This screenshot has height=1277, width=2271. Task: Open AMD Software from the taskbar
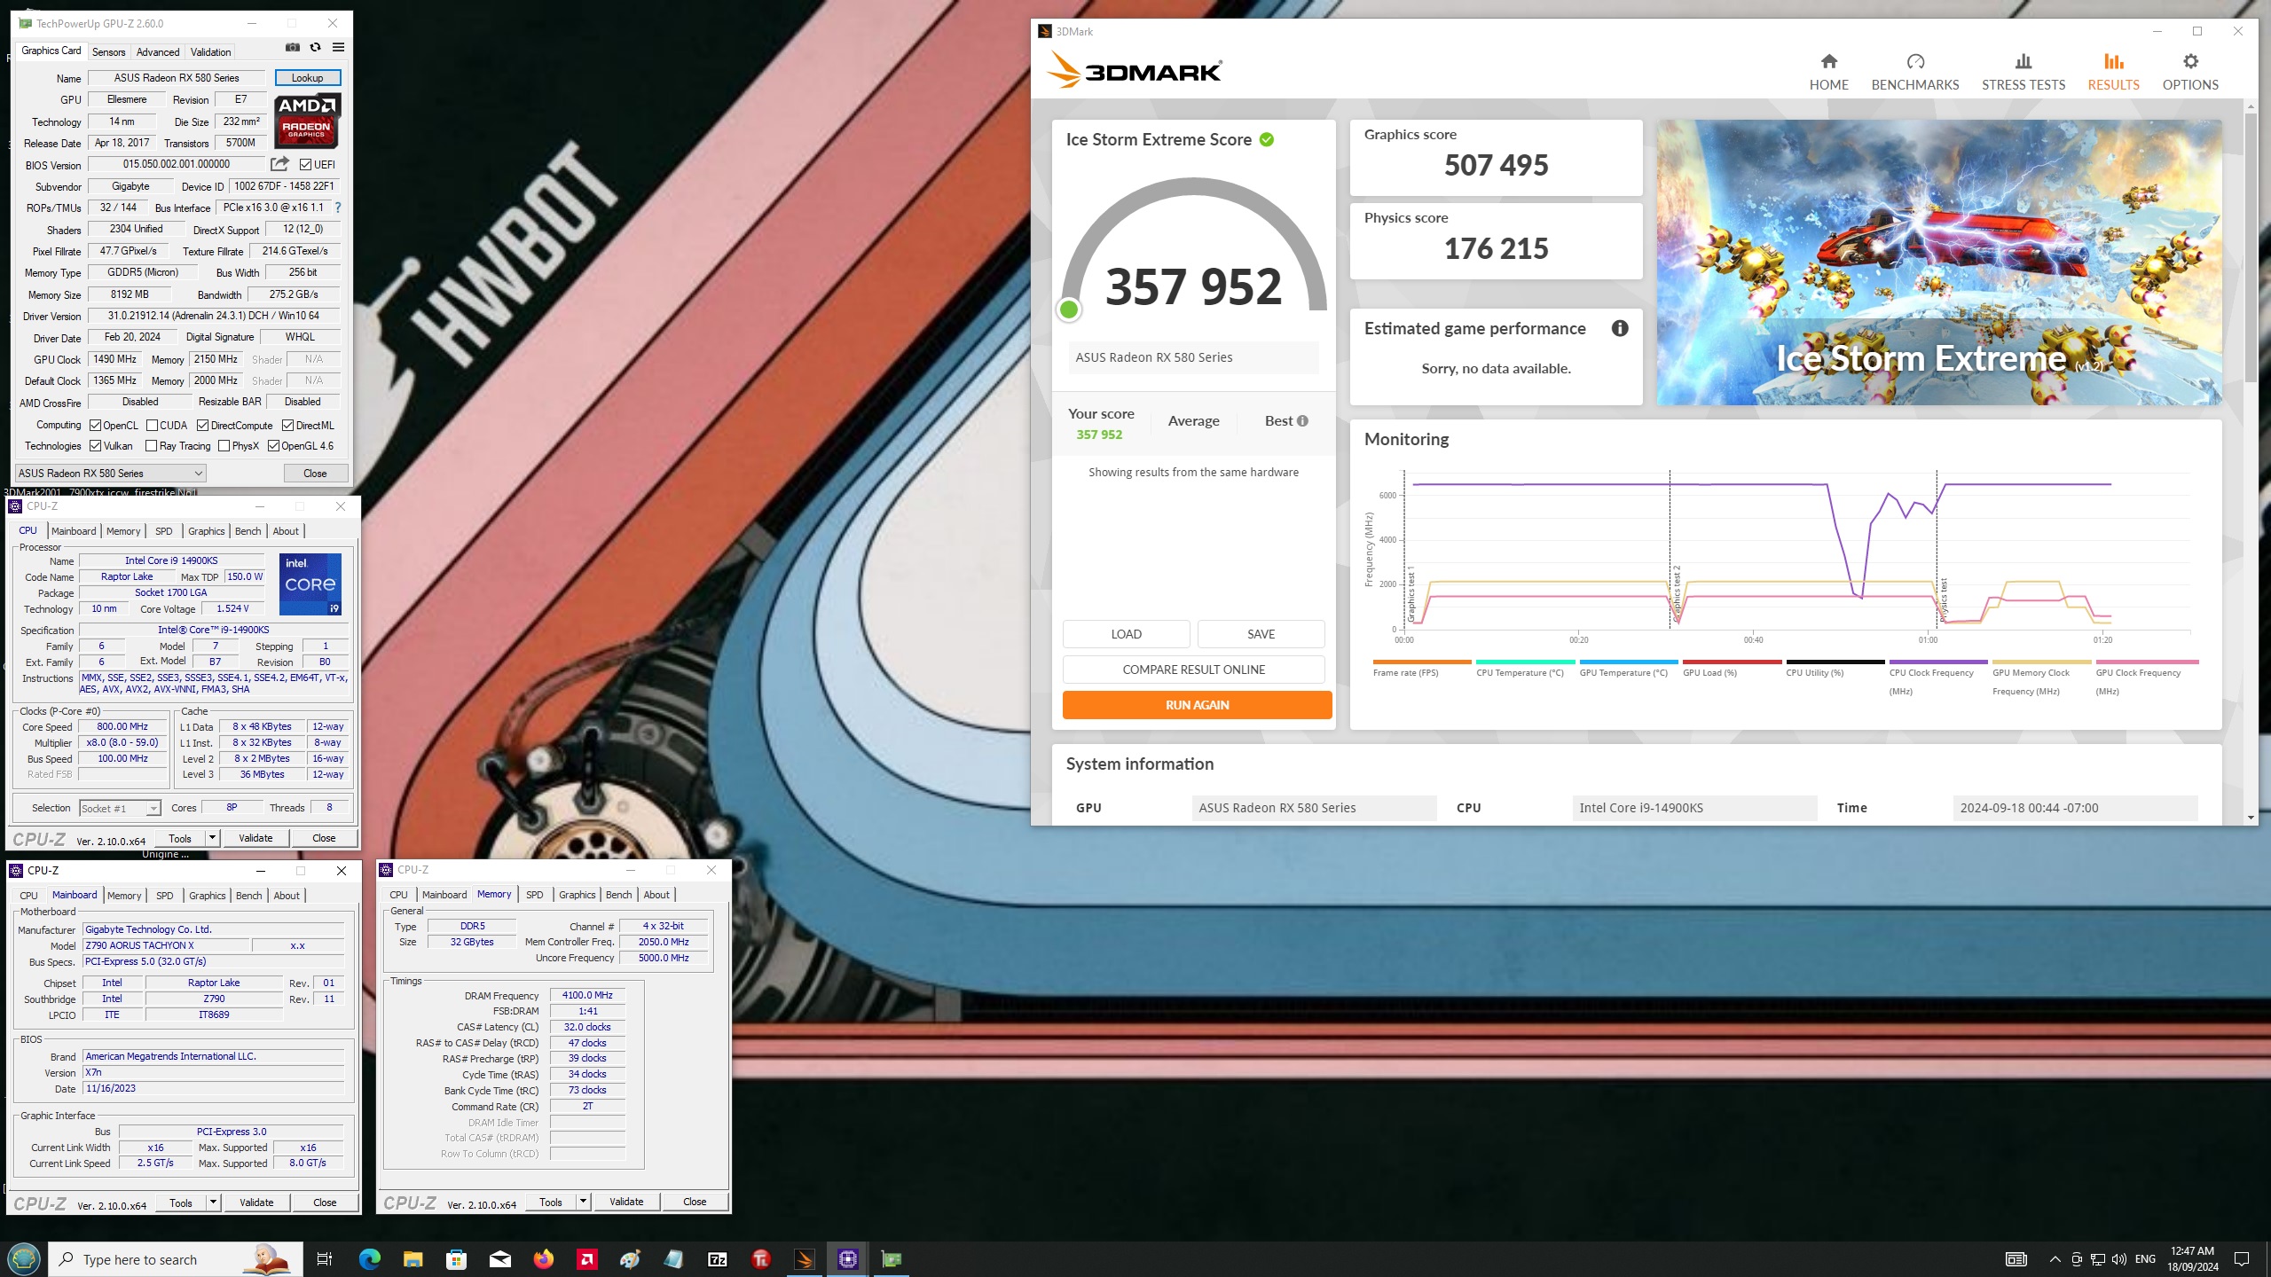coord(586,1258)
